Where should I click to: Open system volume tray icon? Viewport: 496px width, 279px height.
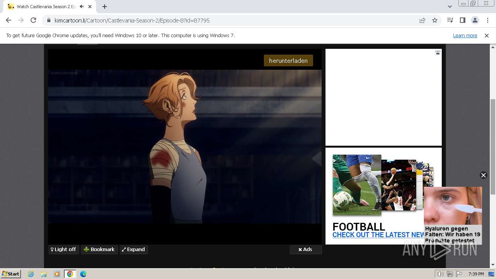[440, 274]
